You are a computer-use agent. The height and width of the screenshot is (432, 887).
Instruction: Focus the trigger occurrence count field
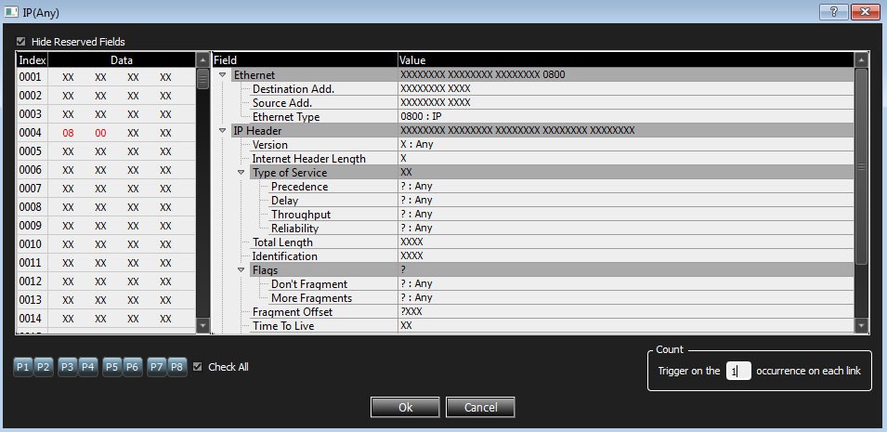point(738,371)
